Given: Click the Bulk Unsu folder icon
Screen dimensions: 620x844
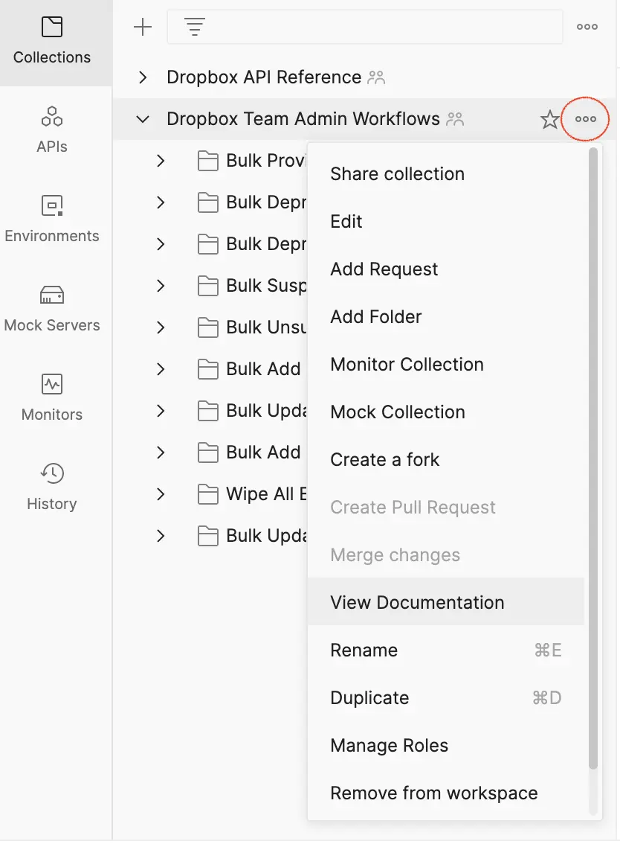Looking at the screenshot, I should [x=207, y=327].
